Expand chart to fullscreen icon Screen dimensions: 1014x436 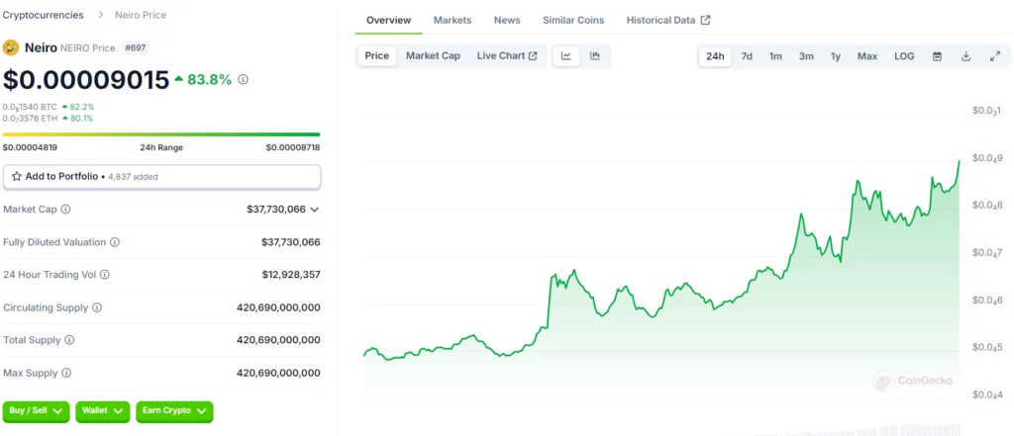point(995,56)
